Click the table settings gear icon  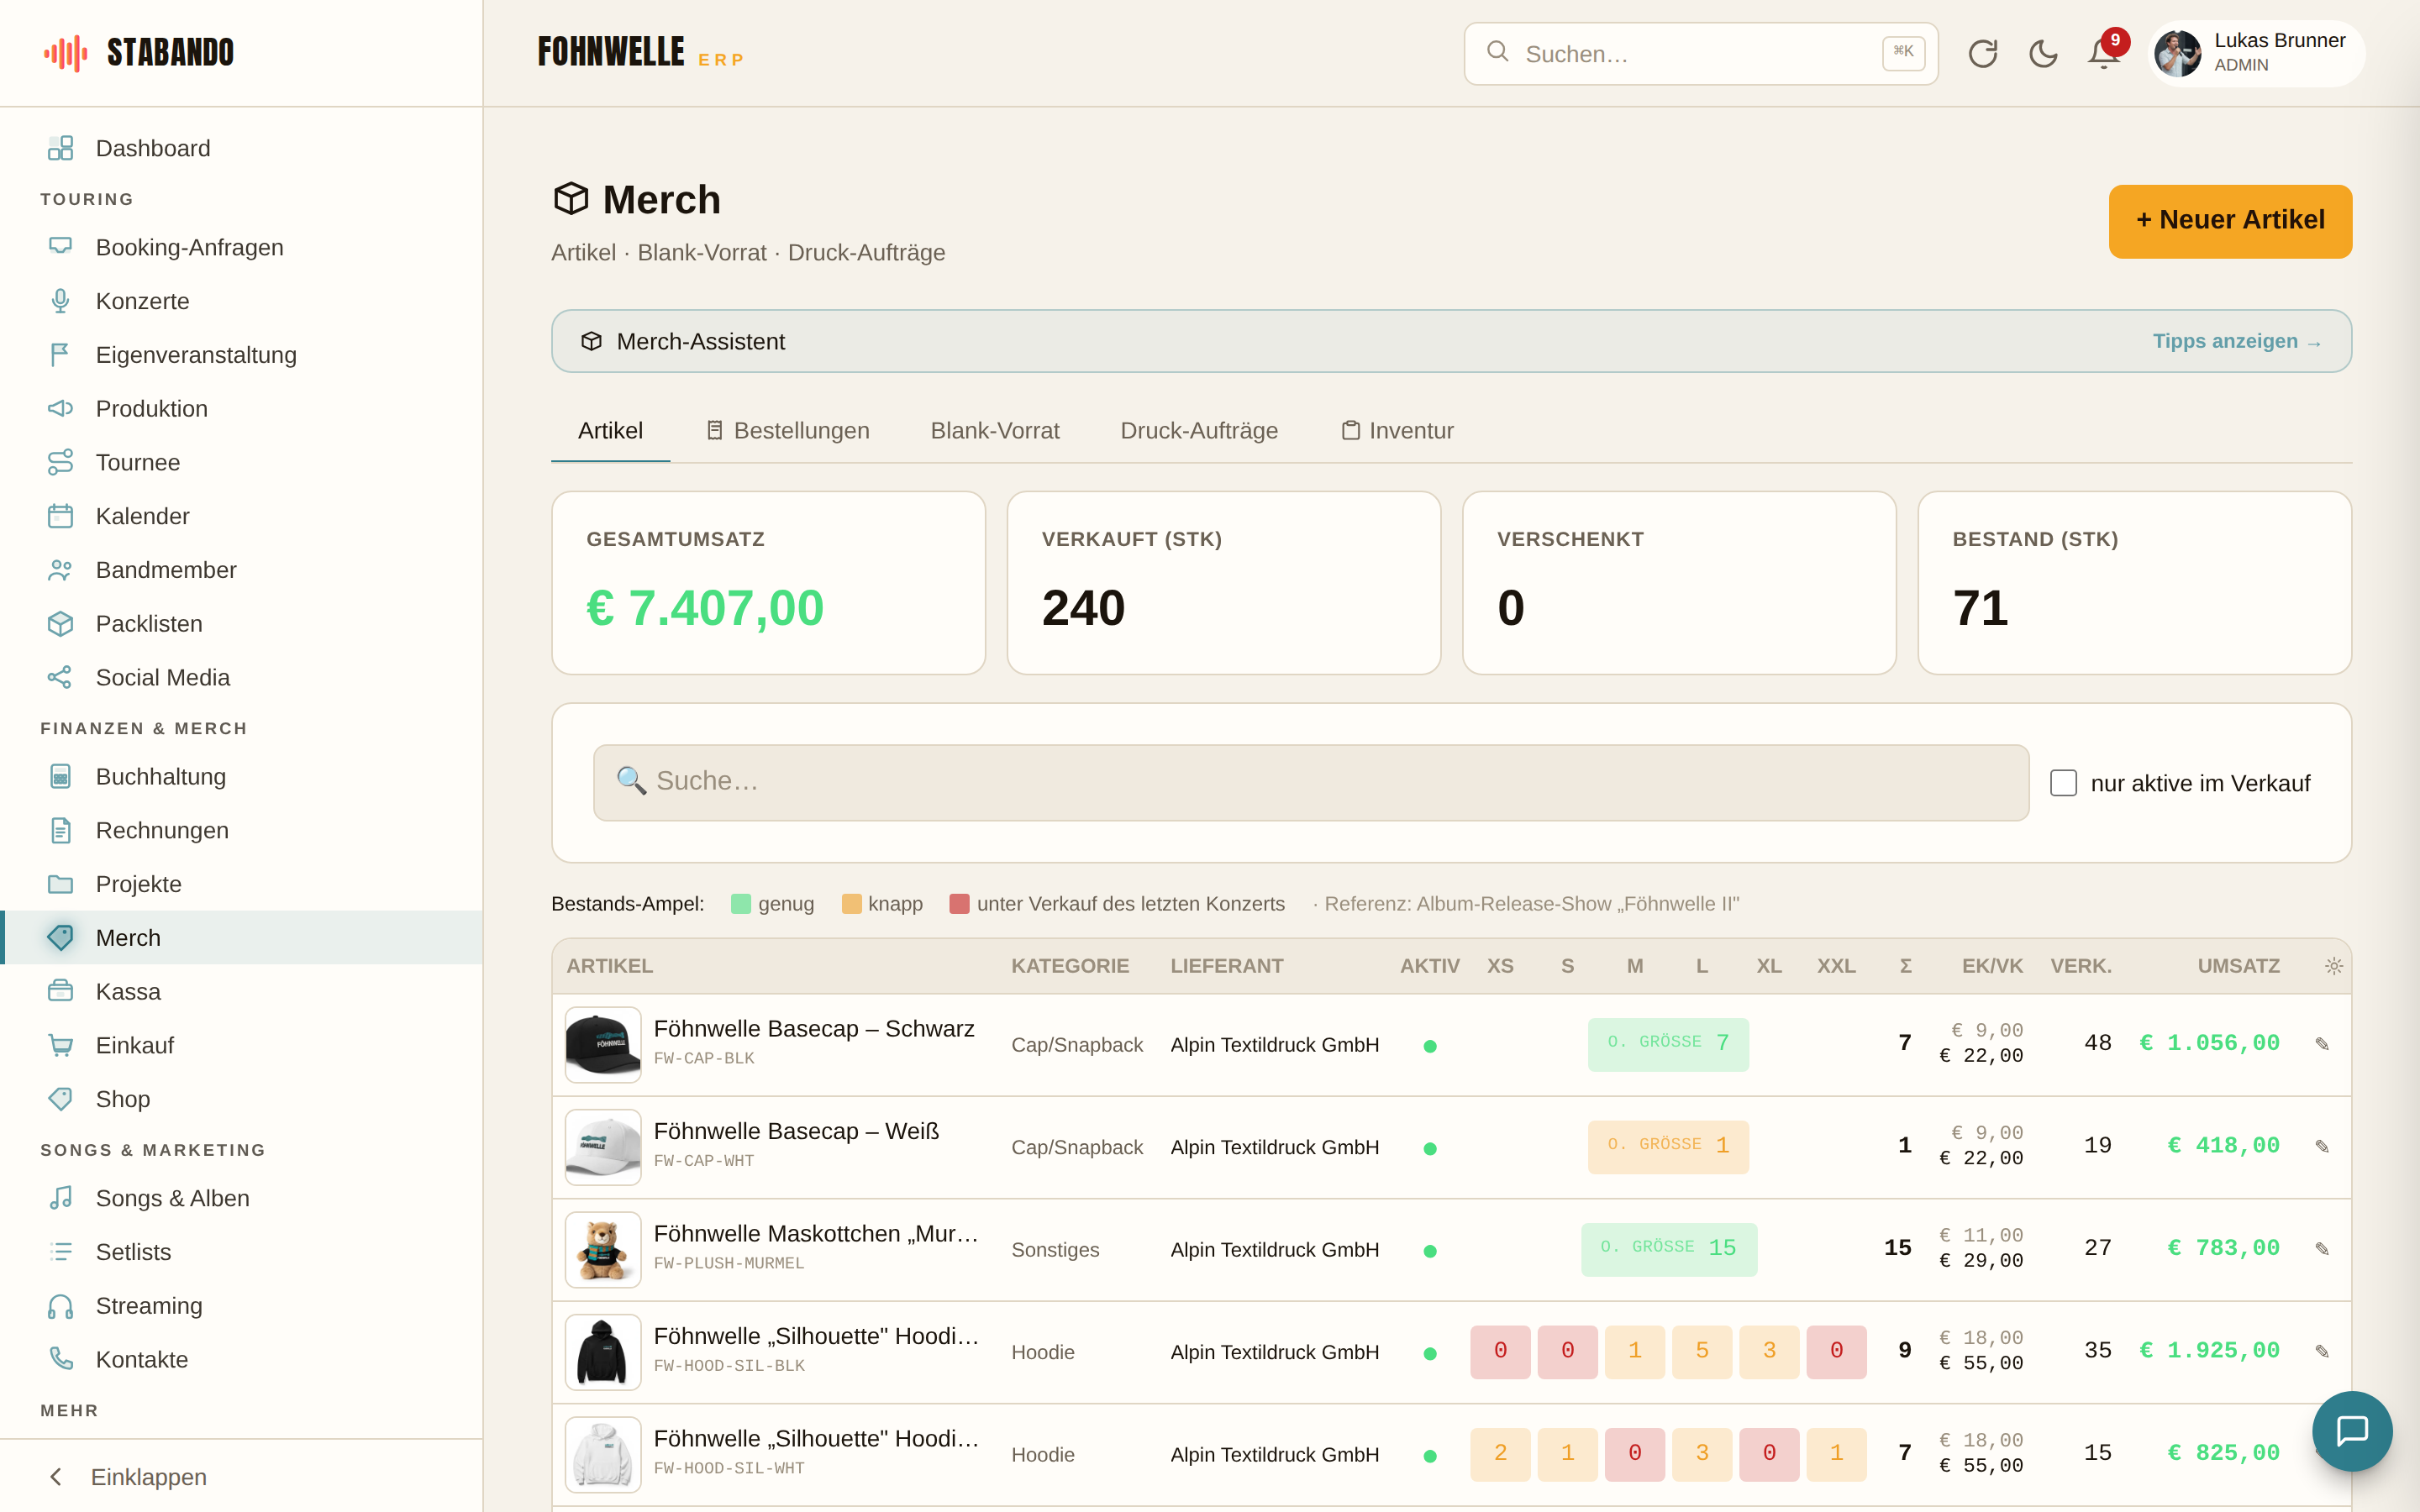[2333, 966]
